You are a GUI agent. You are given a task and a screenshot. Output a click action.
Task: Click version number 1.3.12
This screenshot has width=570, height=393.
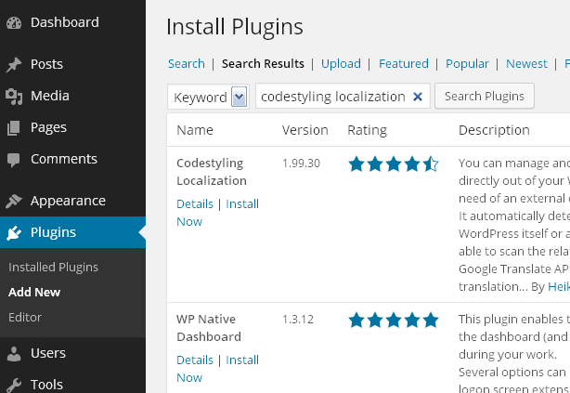pyautogui.click(x=298, y=319)
